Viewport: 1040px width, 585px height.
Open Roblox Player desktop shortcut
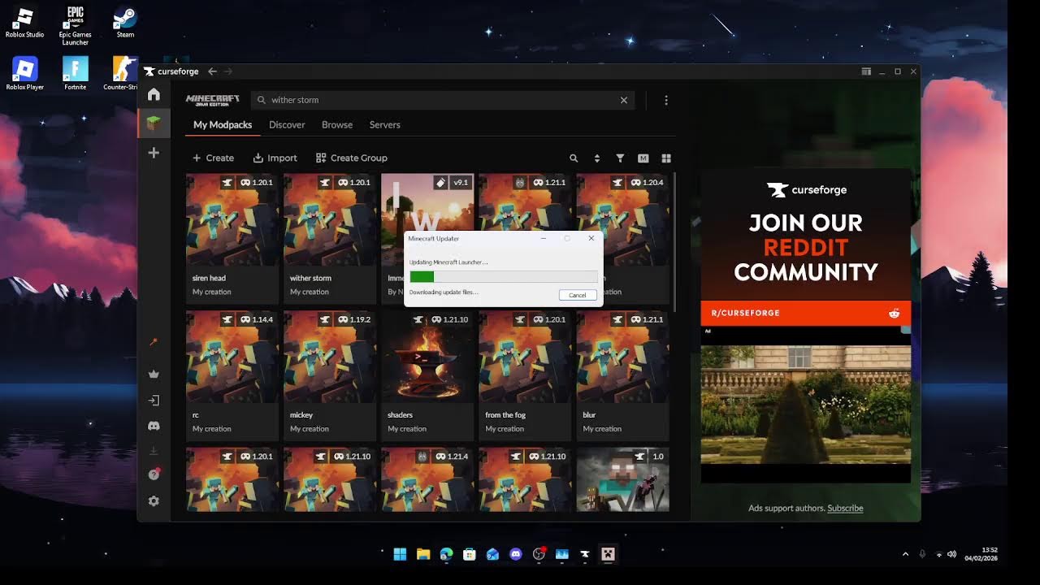[x=24, y=73]
